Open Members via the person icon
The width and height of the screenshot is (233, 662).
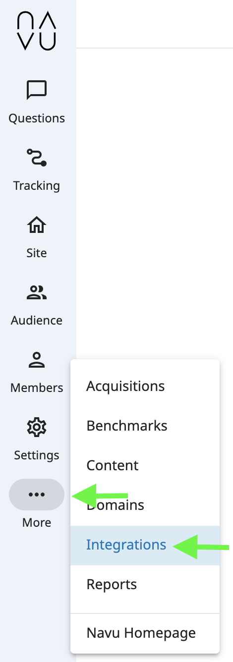click(x=37, y=360)
